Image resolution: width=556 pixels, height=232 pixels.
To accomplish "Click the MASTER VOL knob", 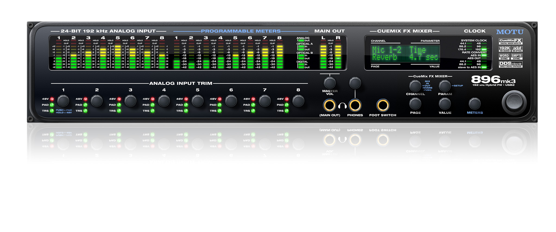I will coord(330,83).
